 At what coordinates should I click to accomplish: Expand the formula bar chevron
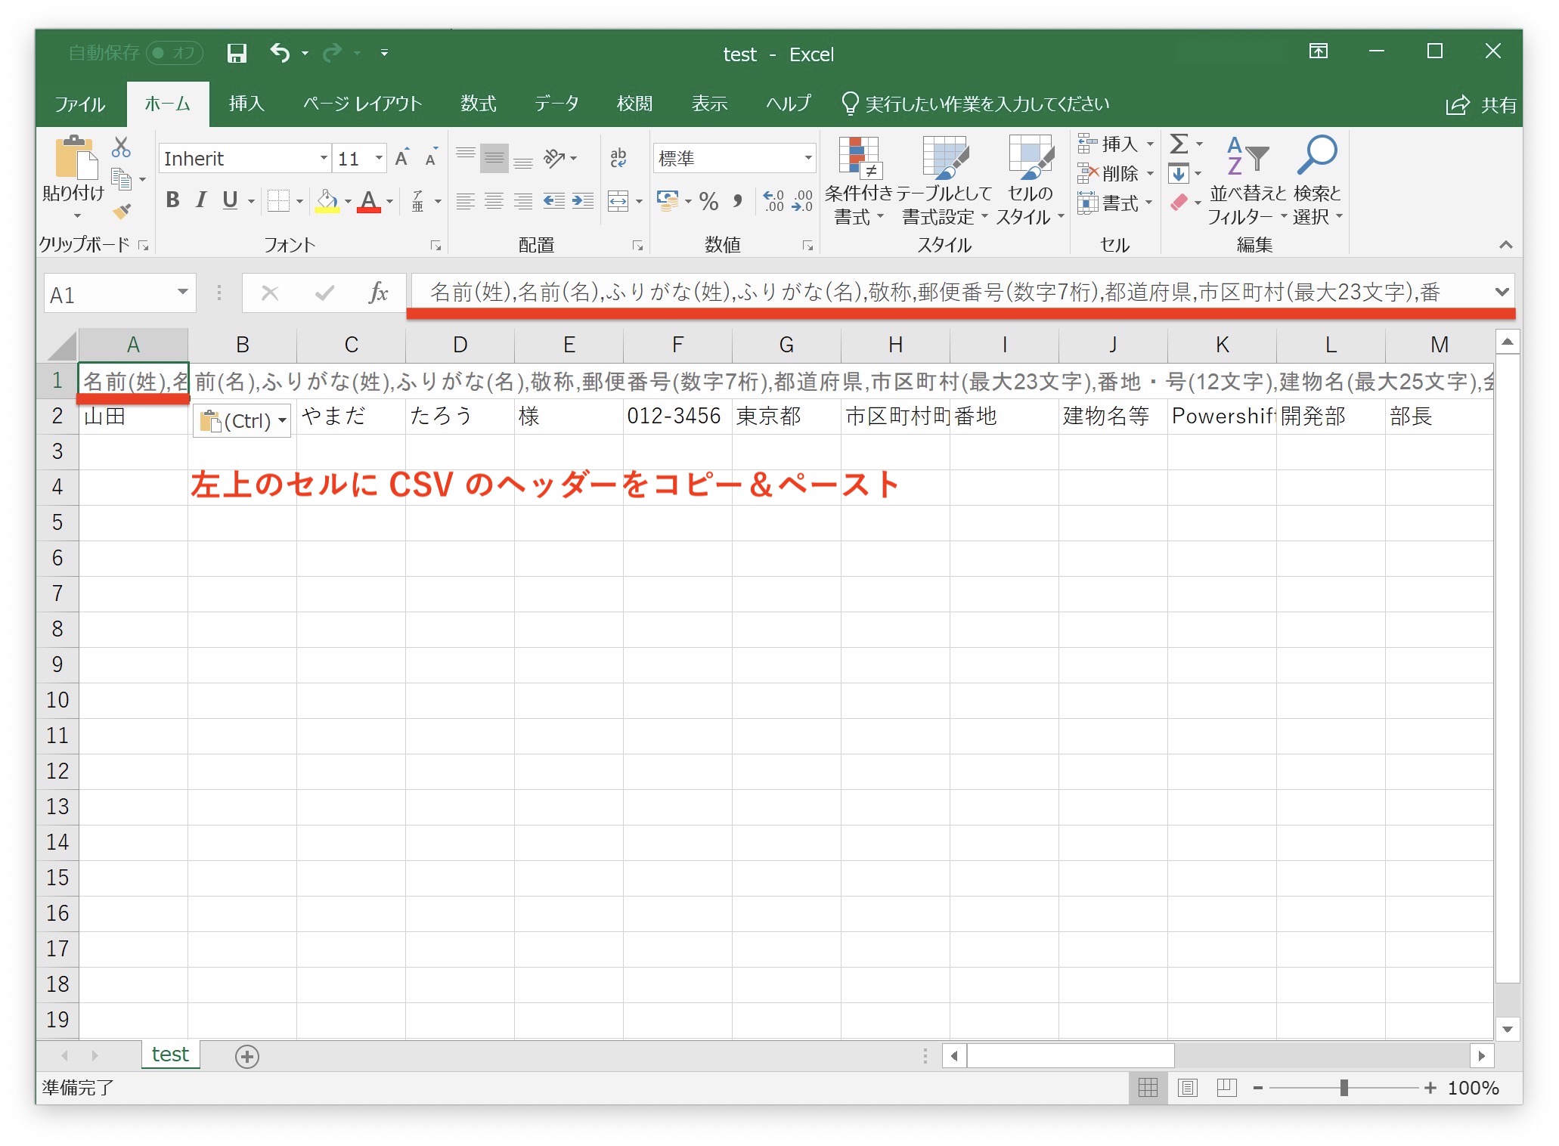click(1502, 292)
